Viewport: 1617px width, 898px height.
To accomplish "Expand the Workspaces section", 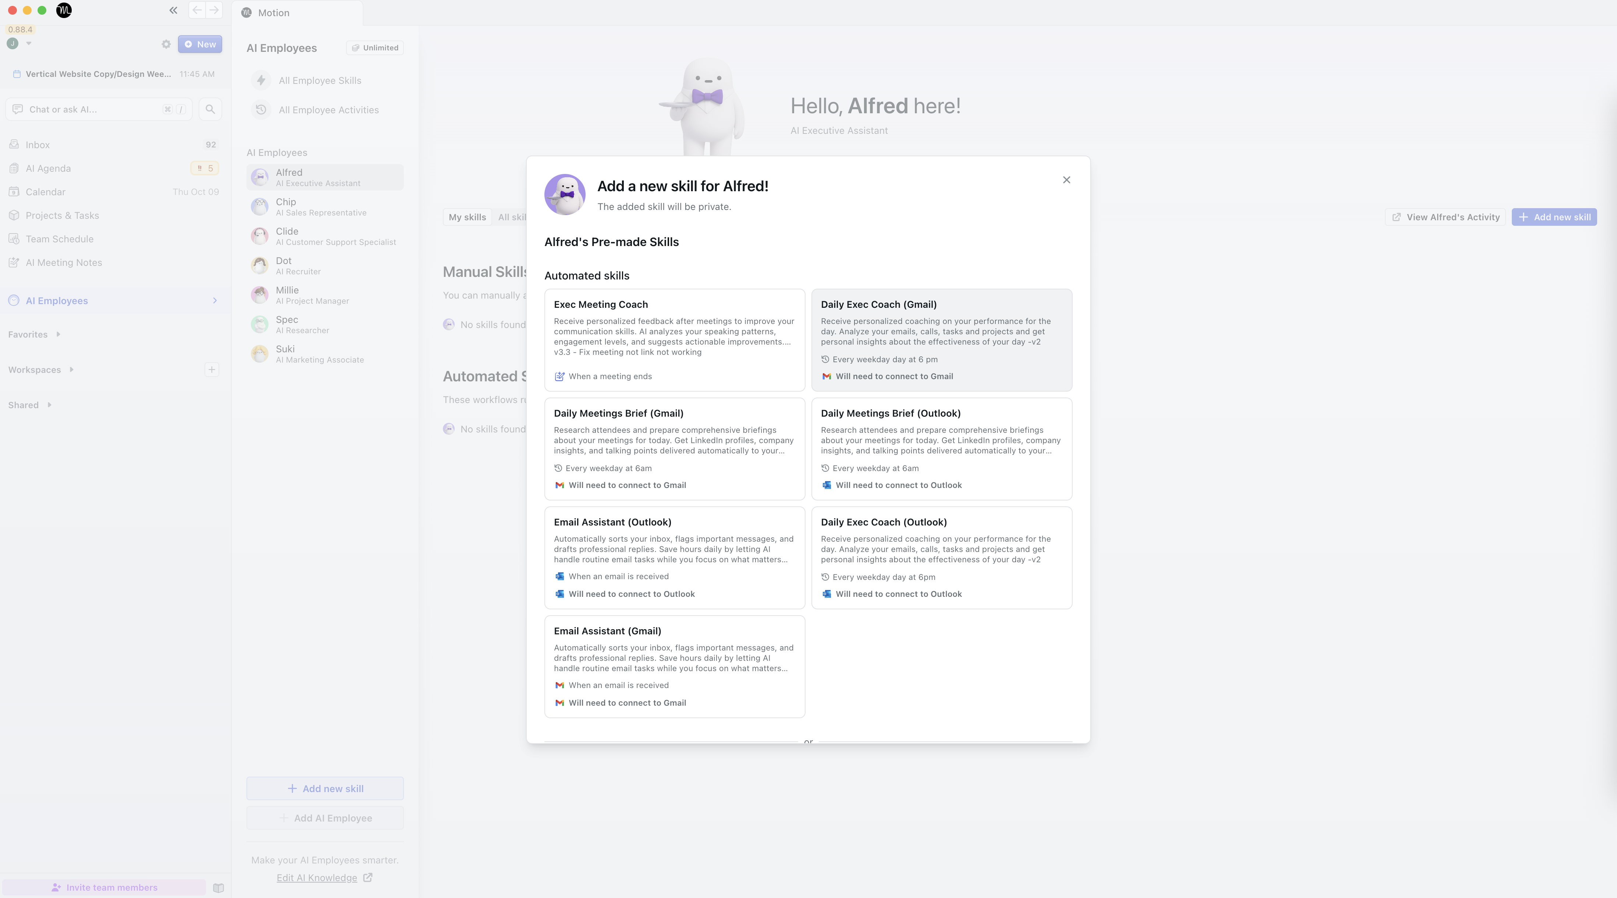I will click(72, 370).
